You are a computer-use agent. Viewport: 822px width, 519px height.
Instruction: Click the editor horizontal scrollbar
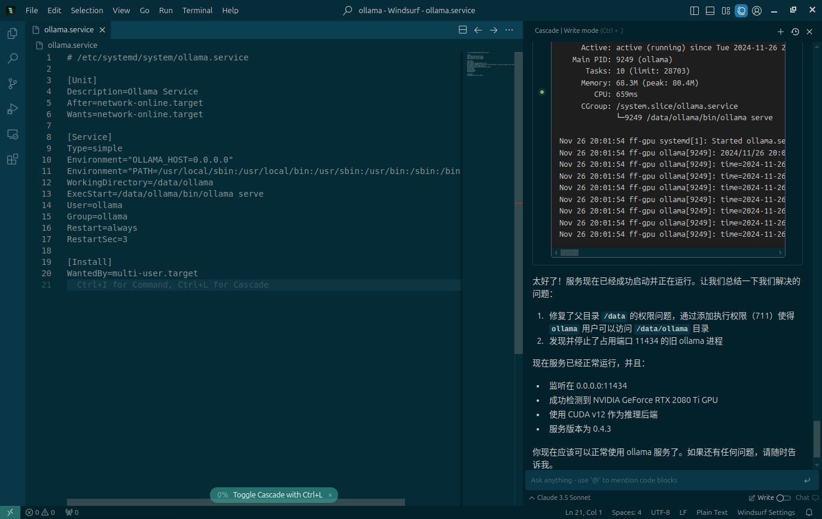[236, 502]
